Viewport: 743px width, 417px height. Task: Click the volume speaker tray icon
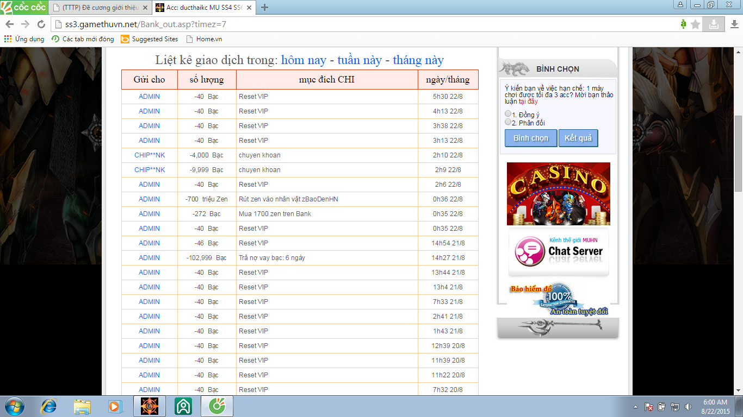pyautogui.click(x=688, y=407)
